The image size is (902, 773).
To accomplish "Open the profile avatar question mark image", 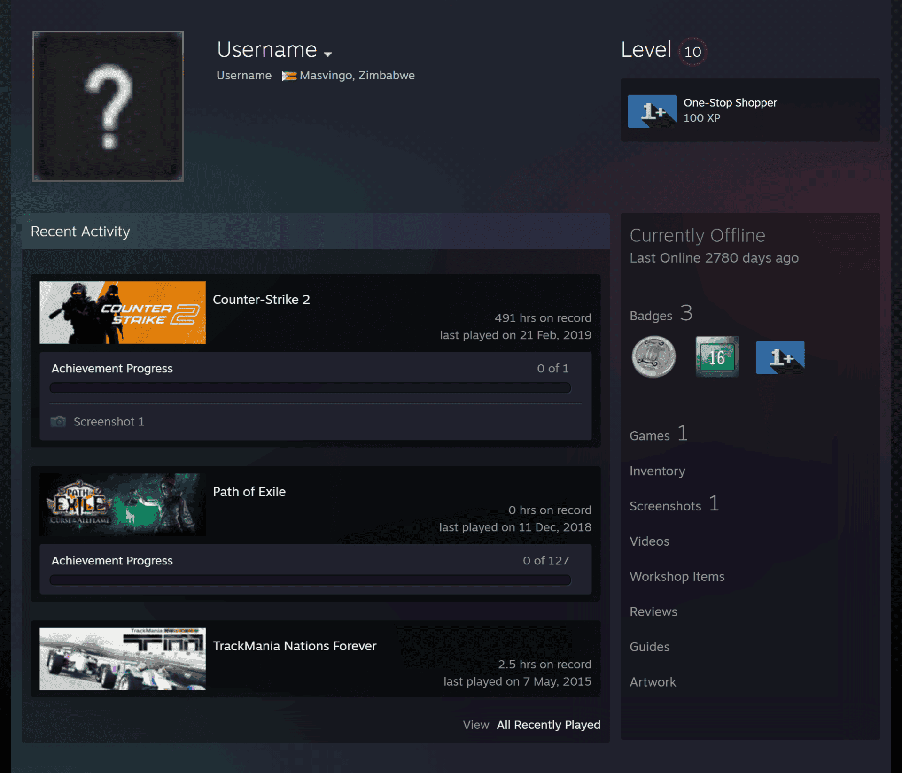I will tap(108, 106).
